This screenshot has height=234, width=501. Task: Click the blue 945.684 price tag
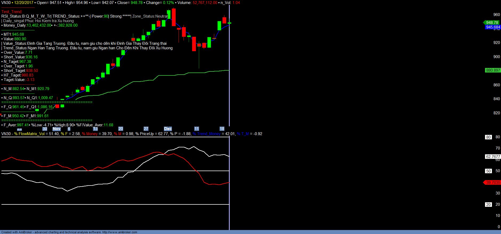(x=493, y=27)
